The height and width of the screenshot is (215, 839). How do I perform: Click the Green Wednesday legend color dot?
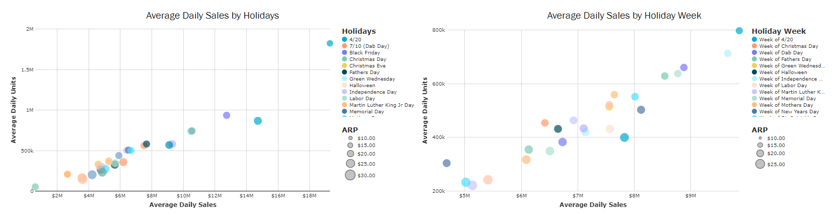coord(344,79)
